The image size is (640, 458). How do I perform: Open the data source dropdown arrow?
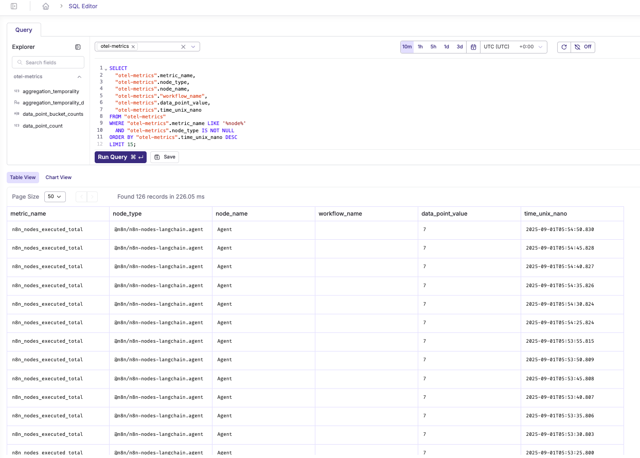click(x=193, y=46)
